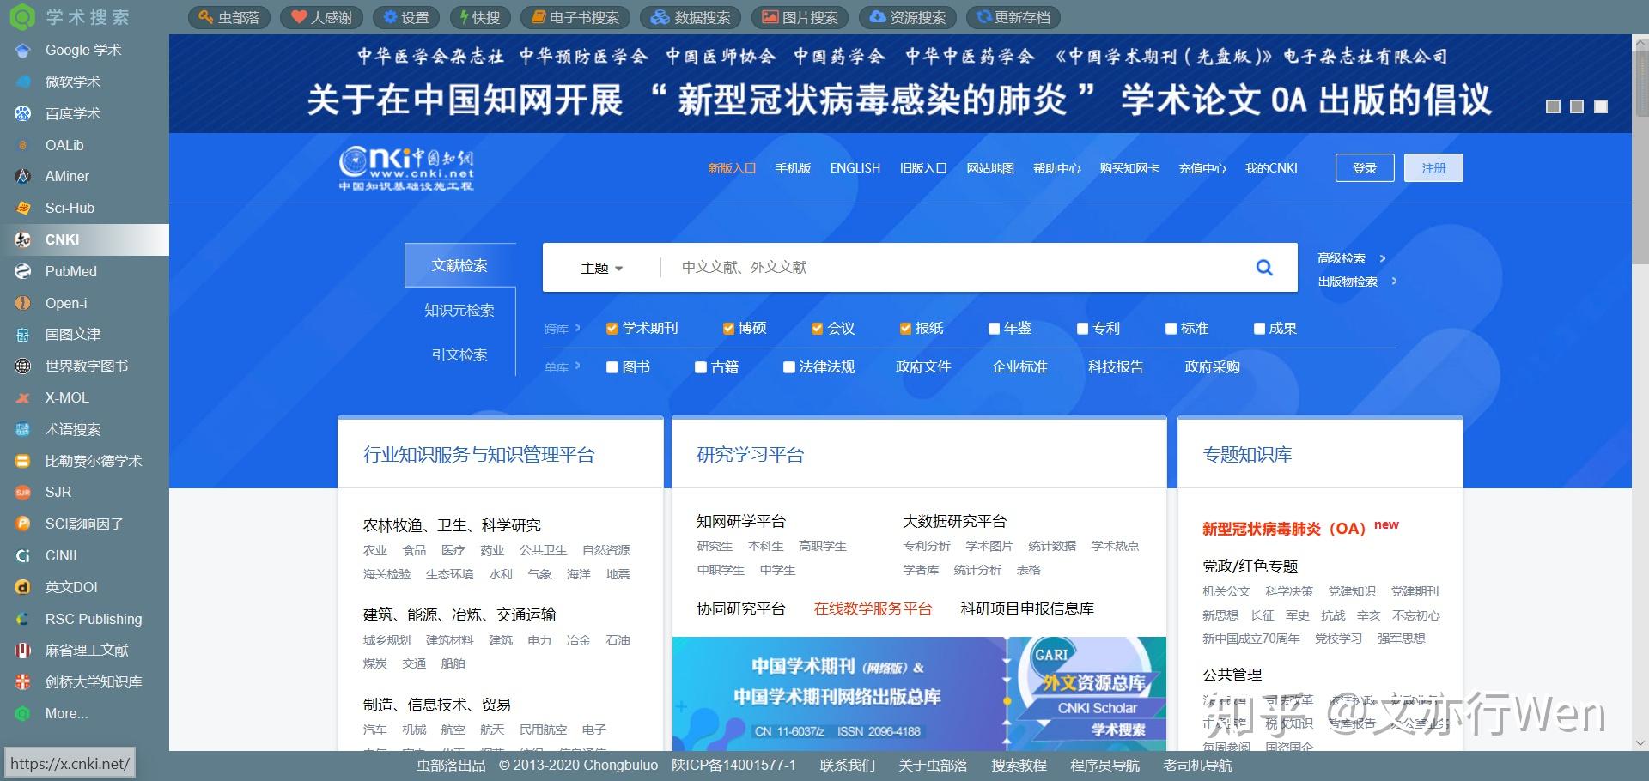The image size is (1649, 781).
Task: Toggle the 报纸 checkbox
Action: 905,329
